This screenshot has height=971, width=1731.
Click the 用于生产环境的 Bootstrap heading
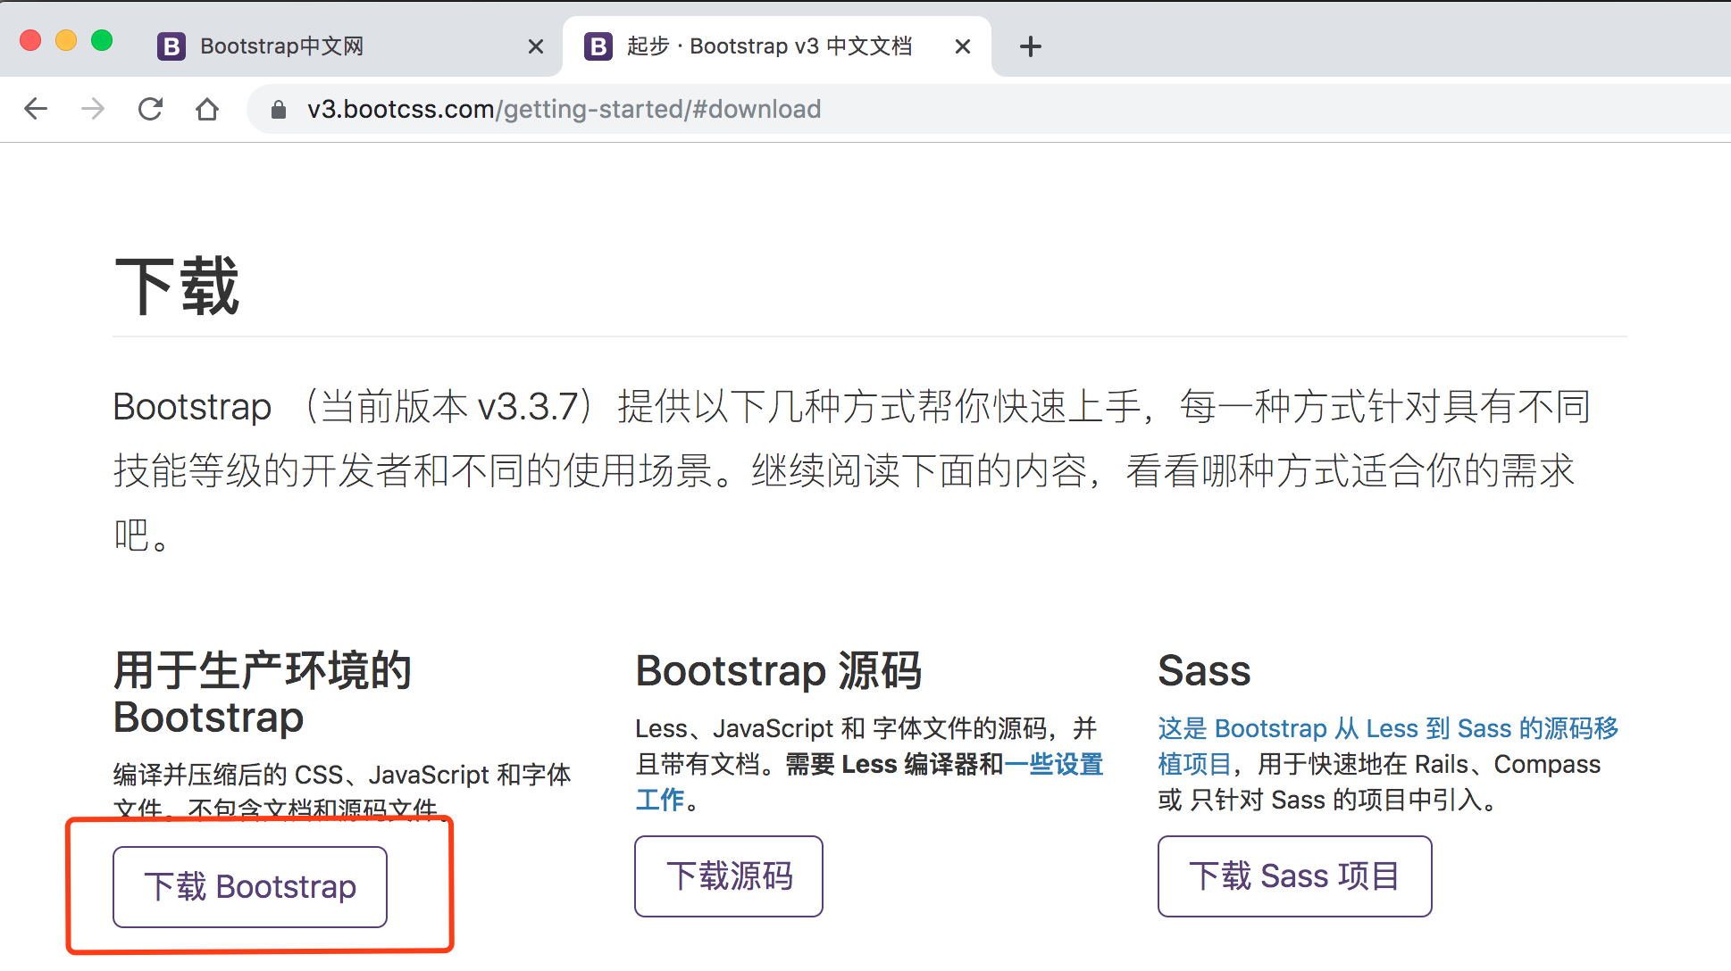coord(263,693)
